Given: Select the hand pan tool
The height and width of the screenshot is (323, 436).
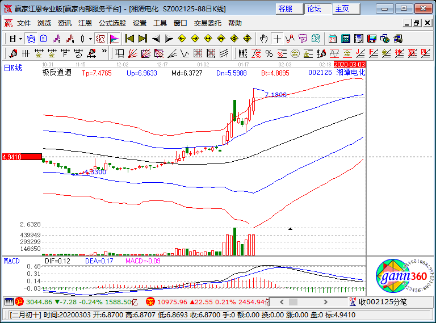Looking at the screenshot, I should tap(263, 39).
